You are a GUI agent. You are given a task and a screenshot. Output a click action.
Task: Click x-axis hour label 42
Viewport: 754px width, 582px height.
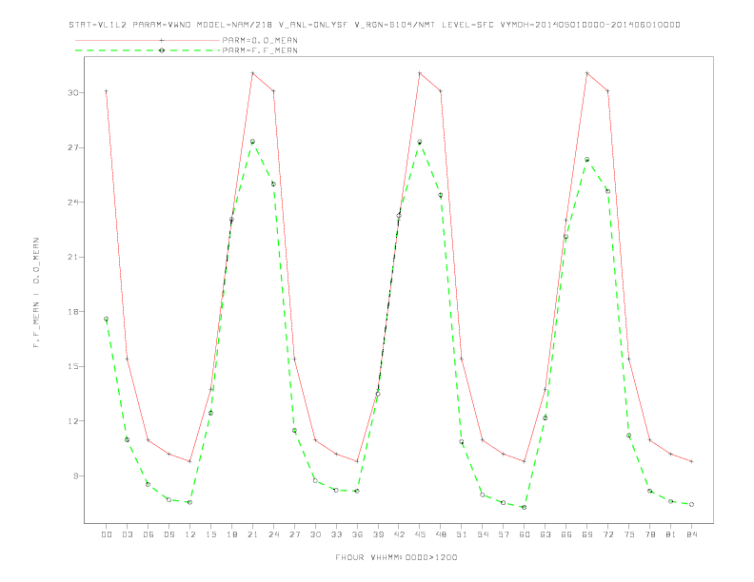(x=399, y=534)
